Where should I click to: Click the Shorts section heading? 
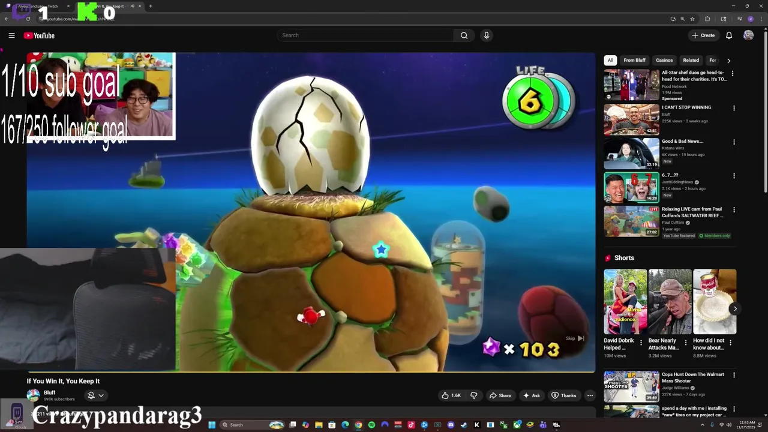tap(624, 258)
